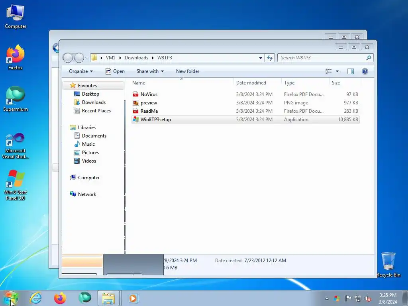Open Supermium from the taskbar
Screen dimensions: 408x306
pos(85,298)
